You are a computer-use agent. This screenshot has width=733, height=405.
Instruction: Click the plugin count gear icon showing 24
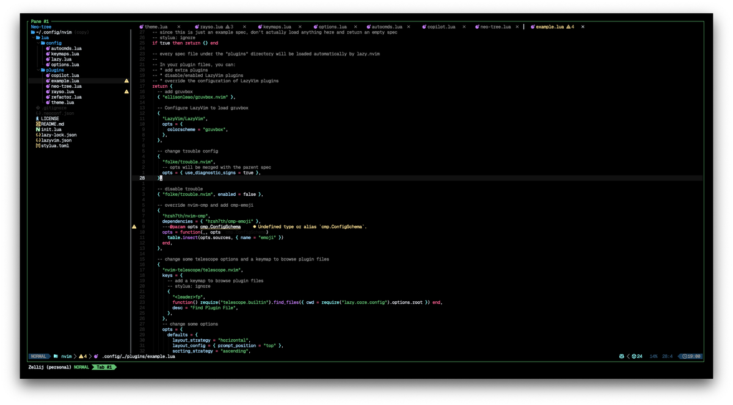click(x=635, y=356)
